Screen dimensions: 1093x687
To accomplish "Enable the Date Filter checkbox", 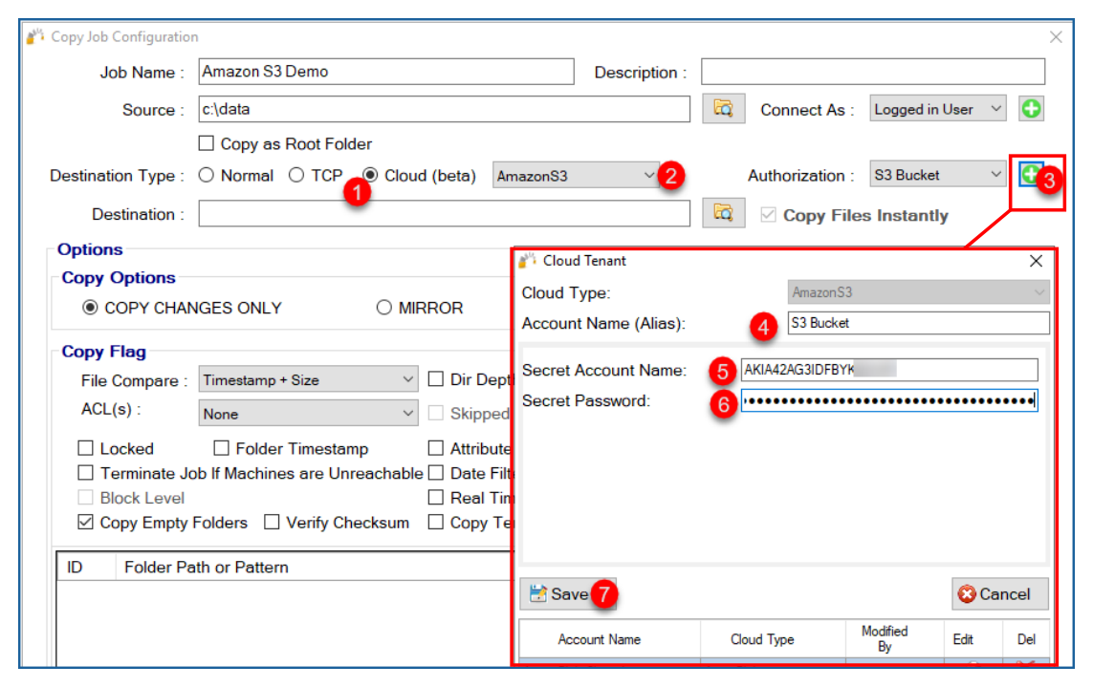I will point(436,473).
